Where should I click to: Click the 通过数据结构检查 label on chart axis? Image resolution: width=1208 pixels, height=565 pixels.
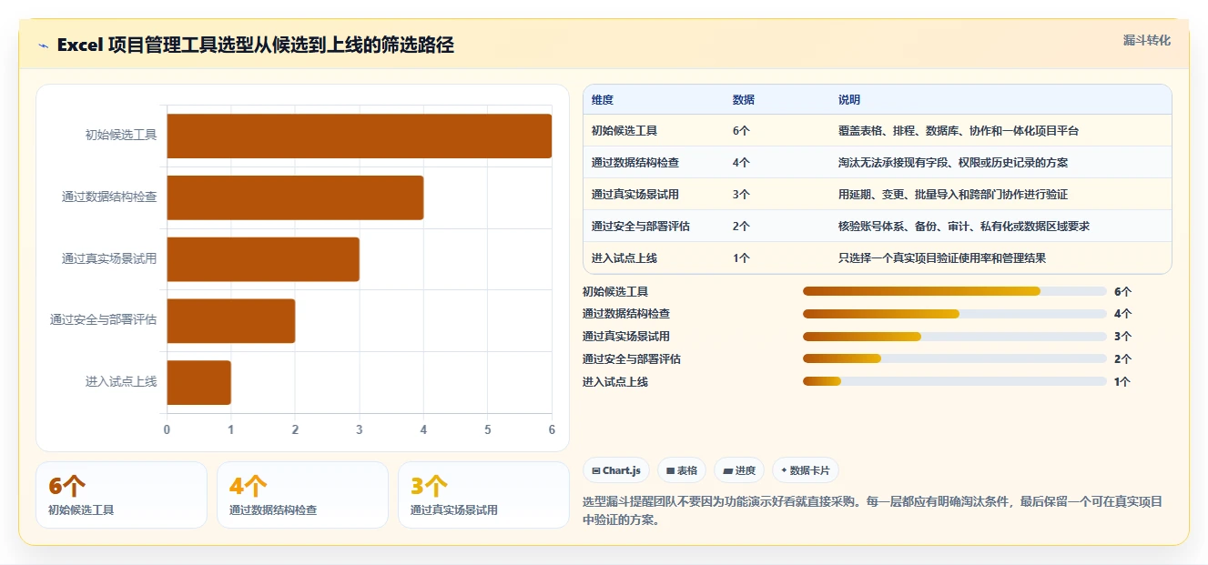109,197
